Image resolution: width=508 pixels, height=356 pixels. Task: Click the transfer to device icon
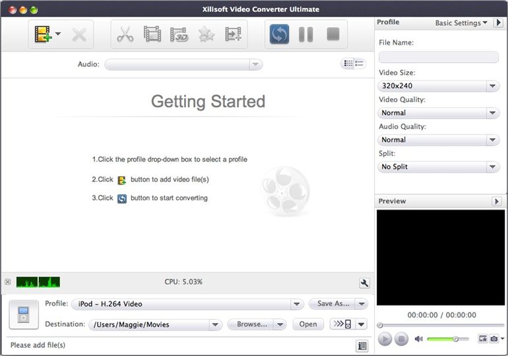point(342,324)
